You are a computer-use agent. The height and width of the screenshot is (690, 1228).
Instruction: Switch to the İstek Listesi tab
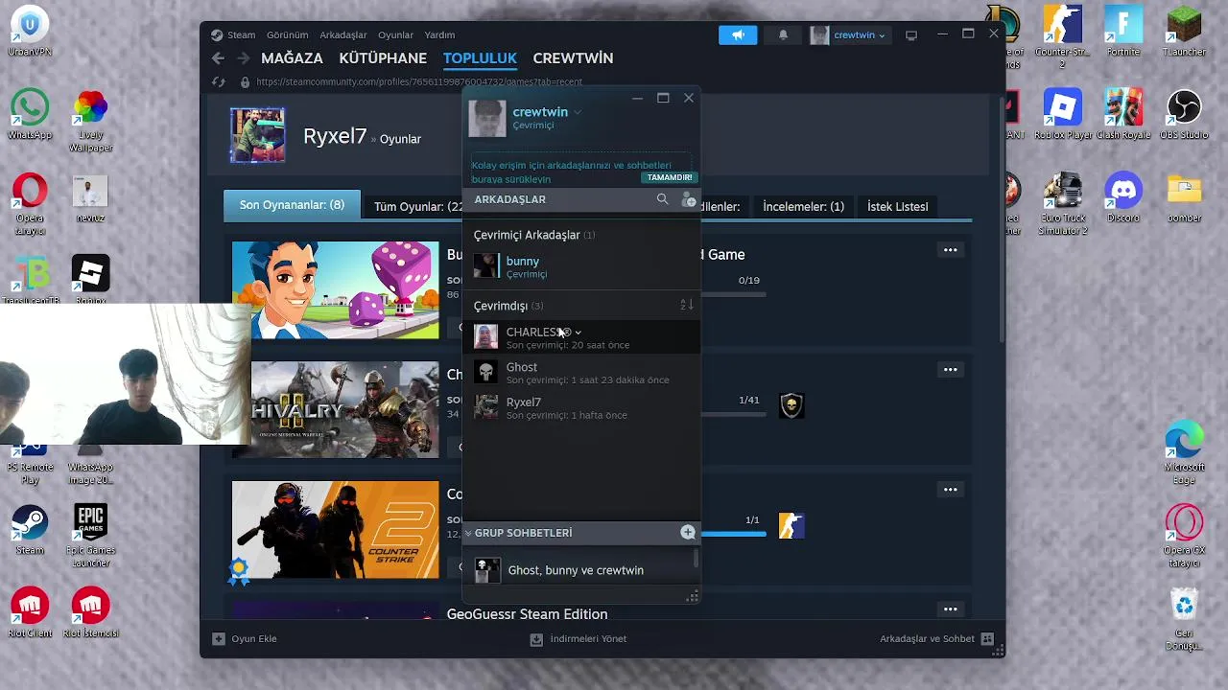click(x=897, y=206)
